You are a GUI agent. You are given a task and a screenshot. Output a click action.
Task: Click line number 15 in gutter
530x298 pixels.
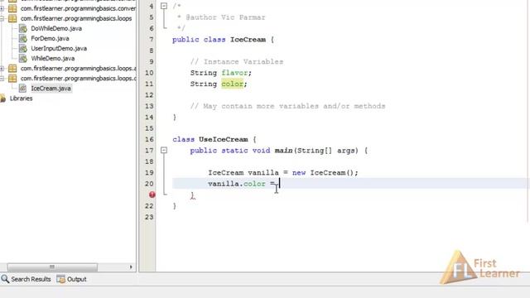click(x=149, y=128)
